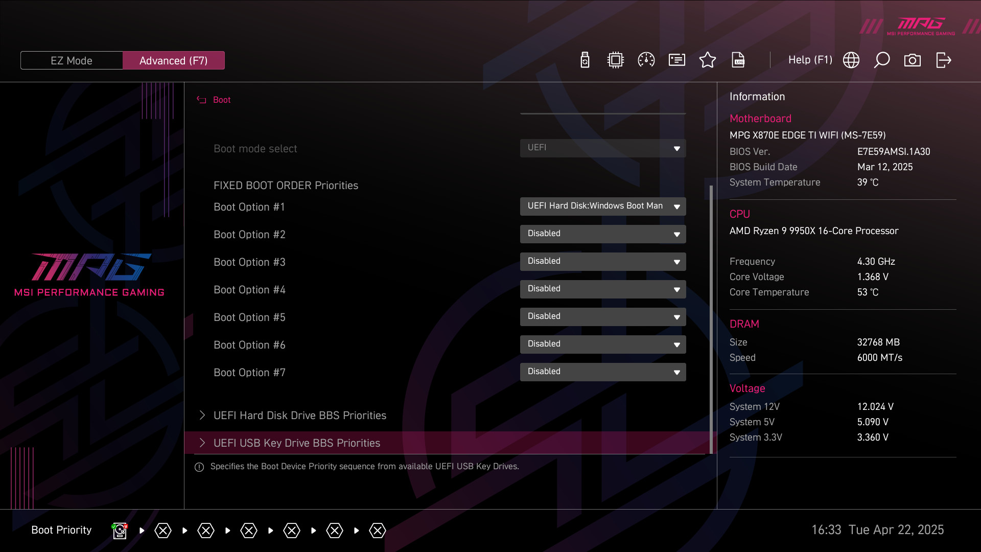
Task: Expand UEFI Hard Disk Drive BBS Priorities
Action: (450, 416)
